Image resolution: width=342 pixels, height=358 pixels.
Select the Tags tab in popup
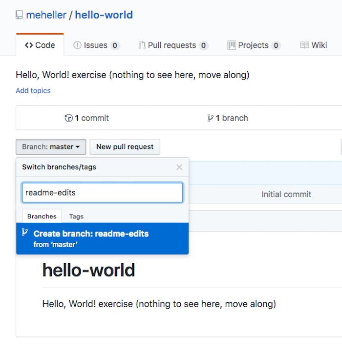pos(76,216)
